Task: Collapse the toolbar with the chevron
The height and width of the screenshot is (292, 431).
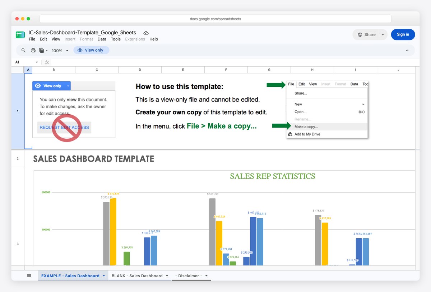Action: tap(407, 51)
